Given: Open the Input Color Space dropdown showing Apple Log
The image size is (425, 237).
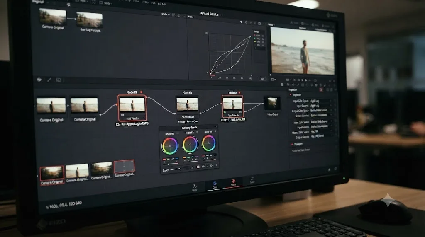Looking at the screenshot, I should point(322,101).
